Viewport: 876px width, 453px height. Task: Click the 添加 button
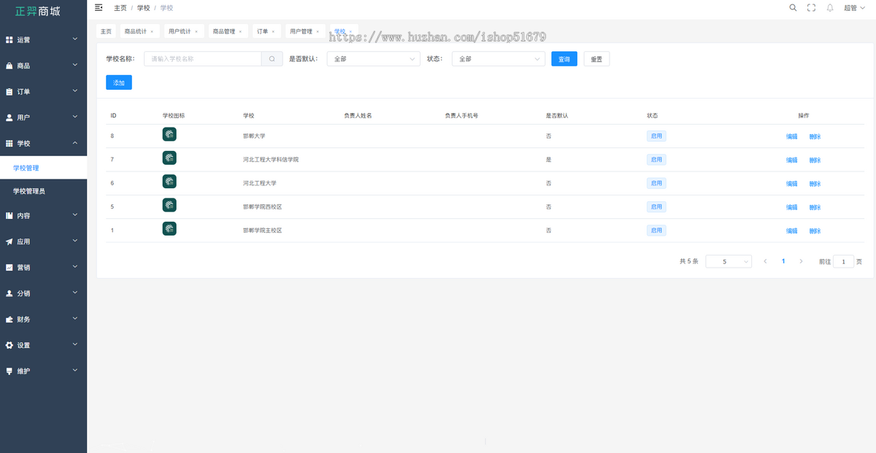[x=119, y=83]
